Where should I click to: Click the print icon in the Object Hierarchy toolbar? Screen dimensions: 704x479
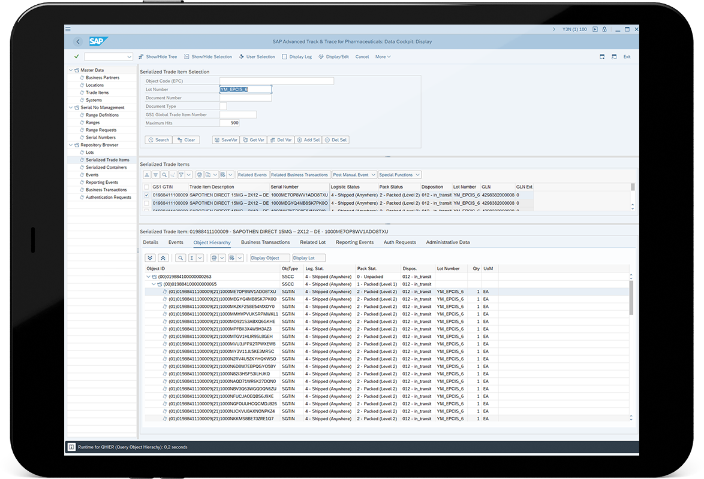214,257
